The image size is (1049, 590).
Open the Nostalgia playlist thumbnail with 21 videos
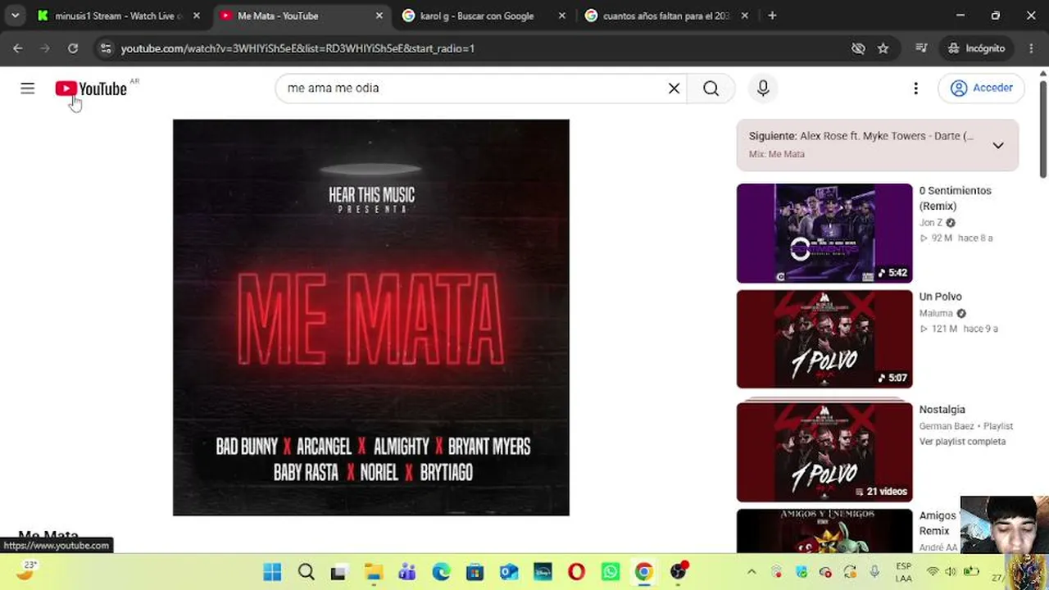click(824, 452)
